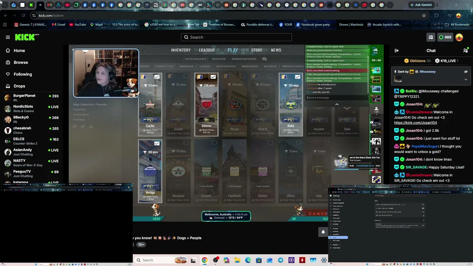473x266 pixels.
Task: Click the BotRix username in chat
Action: 411,91
